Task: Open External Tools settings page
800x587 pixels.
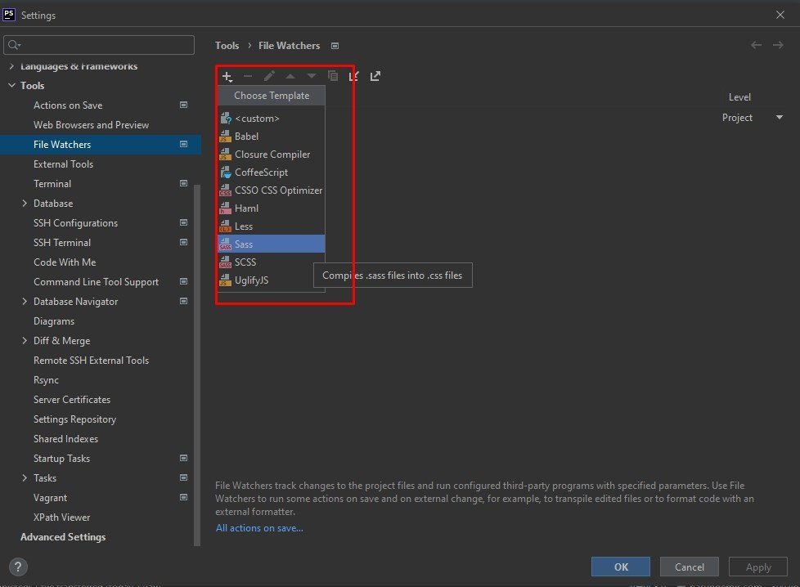Action: pyautogui.click(x=63, y=164)
